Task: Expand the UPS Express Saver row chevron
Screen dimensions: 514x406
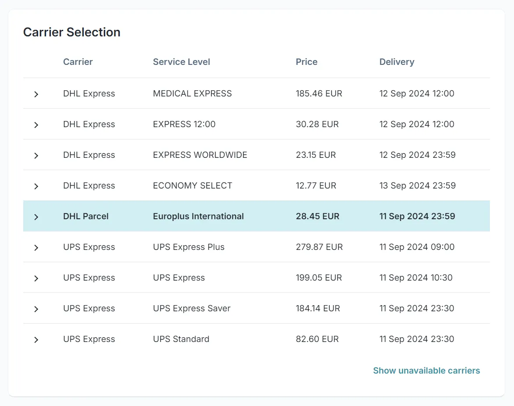Action: [x=36, y=309]
